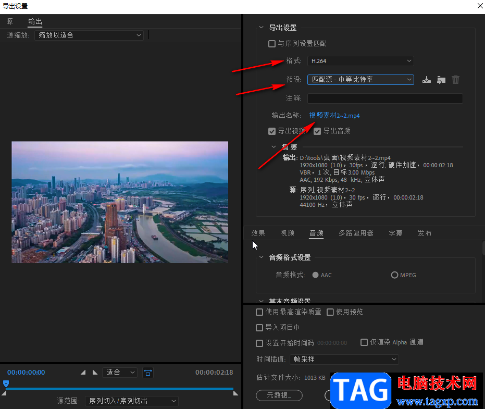Viewport: 485px width, 409px height.
Task: Uncheck 导出视频 checkbox
Action: pyautogui.click(x=272, y=131)
